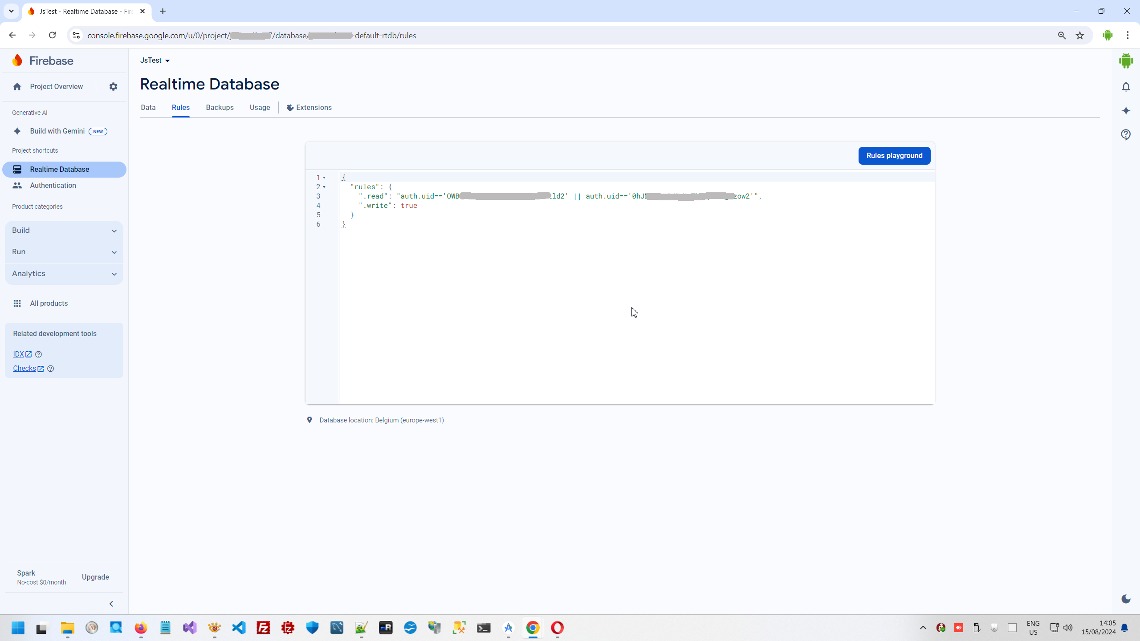Collapse sidebar with chevron arrow
The width and height of the screenshot is (1140, 641).
111,604
